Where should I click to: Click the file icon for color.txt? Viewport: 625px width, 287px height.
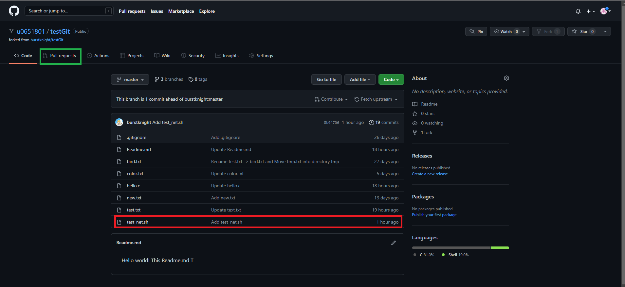click(119, 174)
